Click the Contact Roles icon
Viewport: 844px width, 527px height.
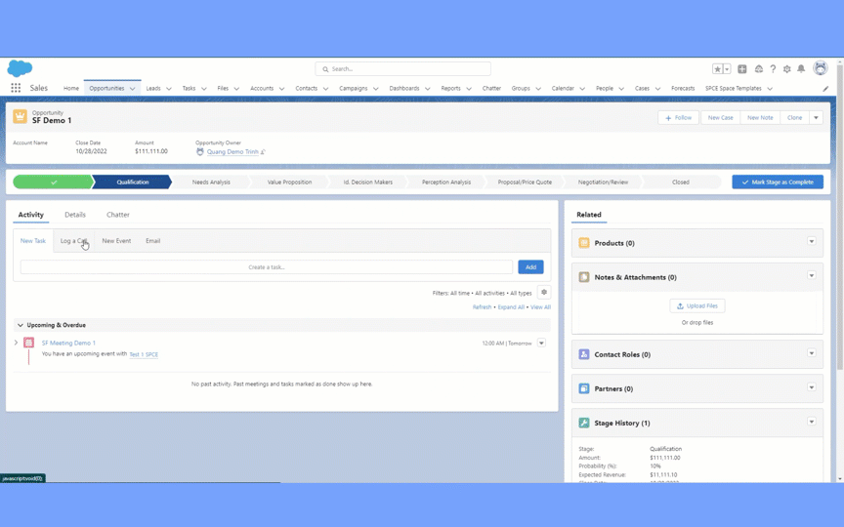pyautogui.click(x=584, y=354)
